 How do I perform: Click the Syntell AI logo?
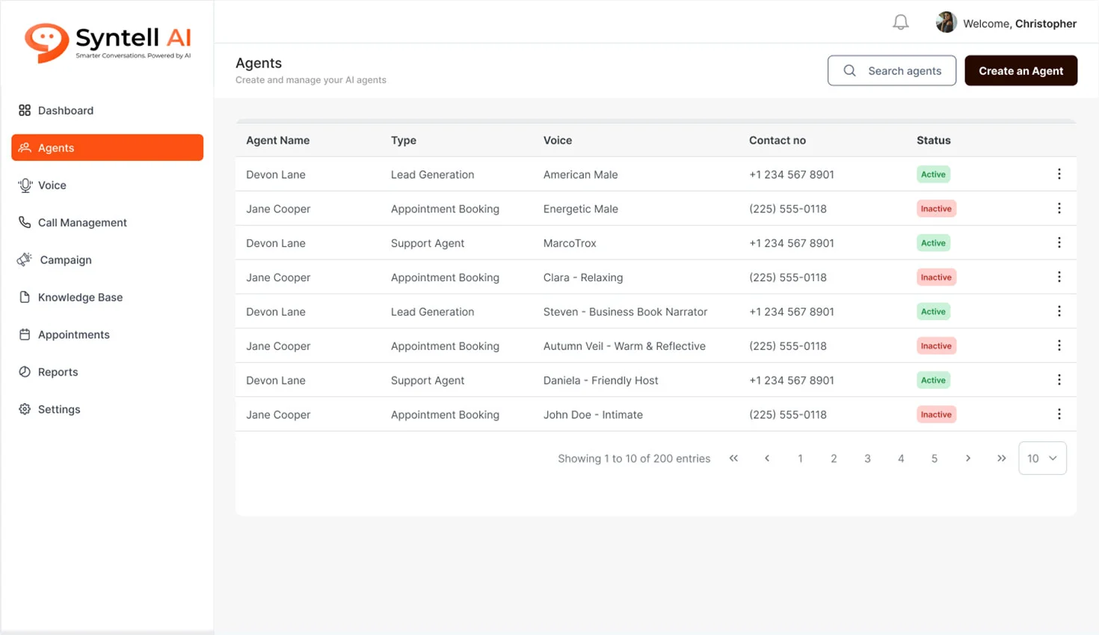(x=108, y=43)
